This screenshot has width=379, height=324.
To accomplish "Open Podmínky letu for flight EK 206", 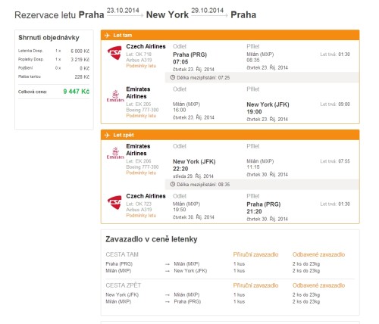I will pyautogui.click(x=141, y=173).
